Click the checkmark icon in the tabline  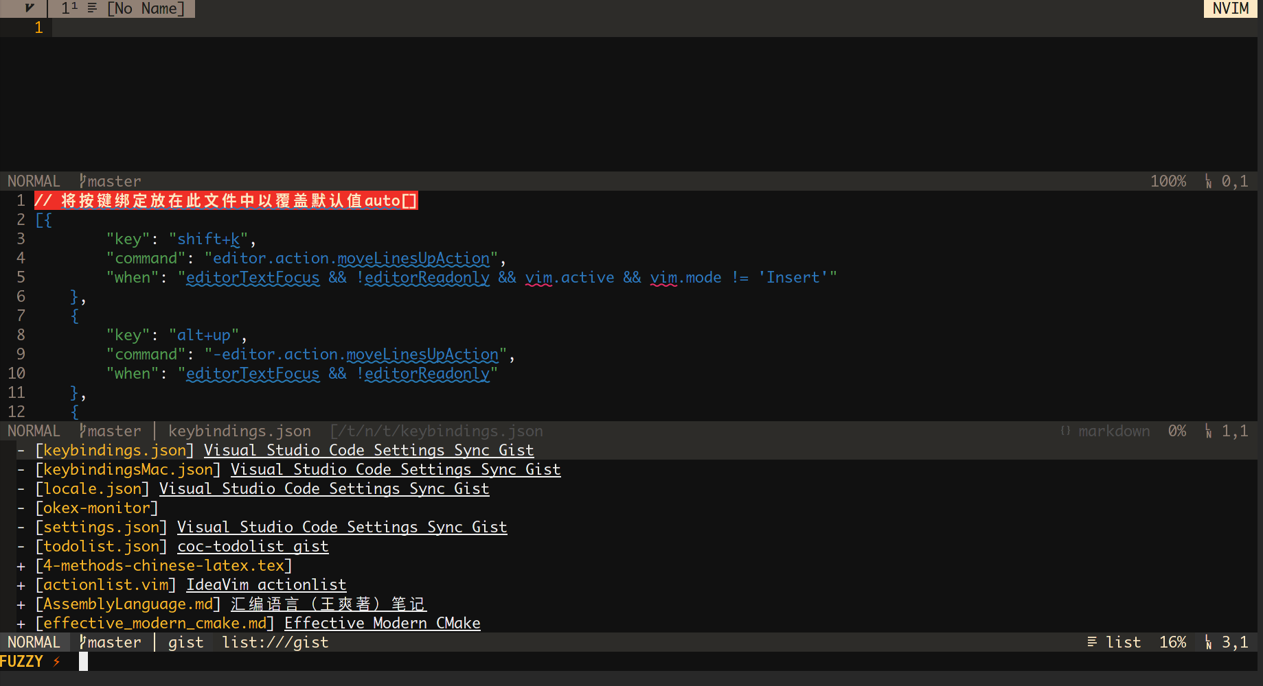[29, 8]
